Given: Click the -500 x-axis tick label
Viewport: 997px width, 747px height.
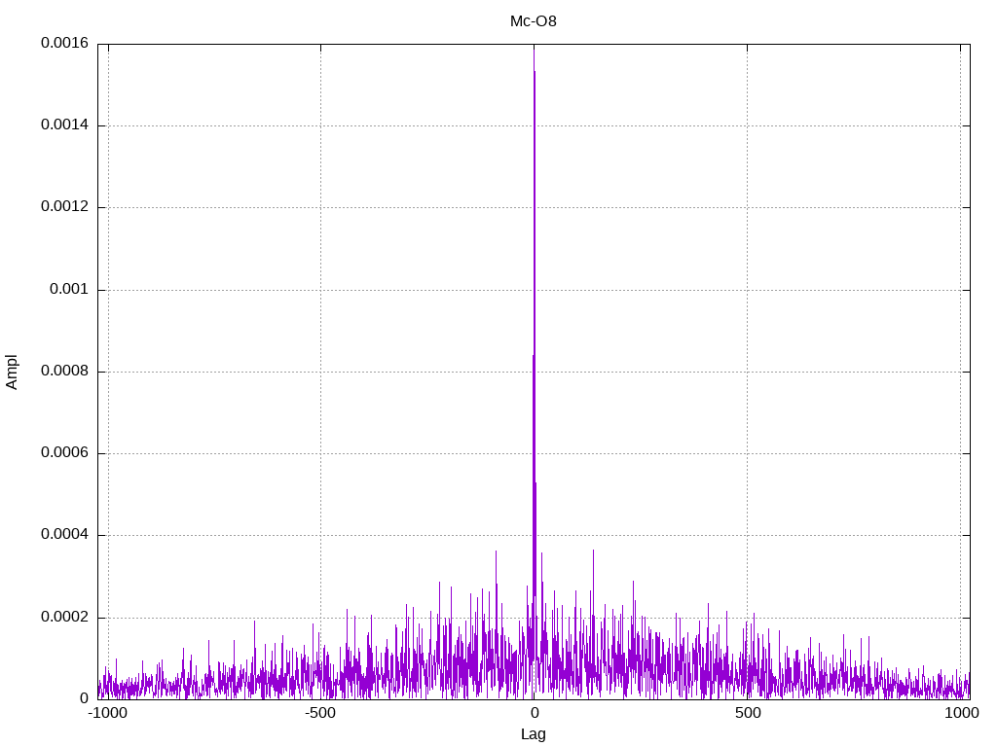Looking at the screenshot, I should (320, 713).
